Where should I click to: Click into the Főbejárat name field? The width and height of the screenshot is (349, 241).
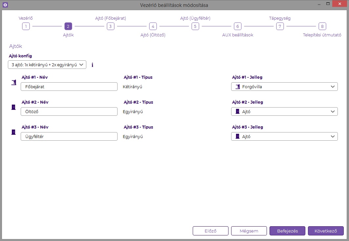click(x=69, y=87)
